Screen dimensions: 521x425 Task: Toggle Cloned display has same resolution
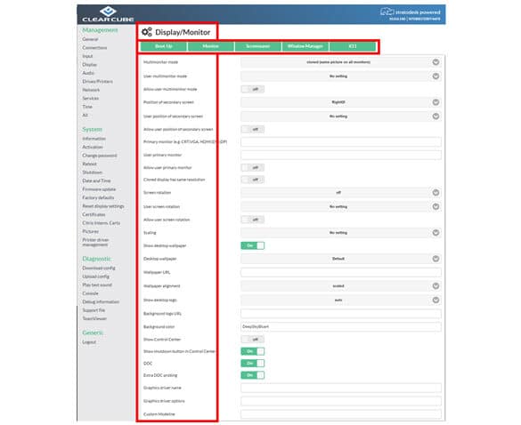(253, 180)
